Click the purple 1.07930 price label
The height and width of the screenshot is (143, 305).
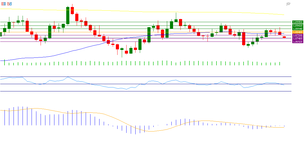[297, 35]
